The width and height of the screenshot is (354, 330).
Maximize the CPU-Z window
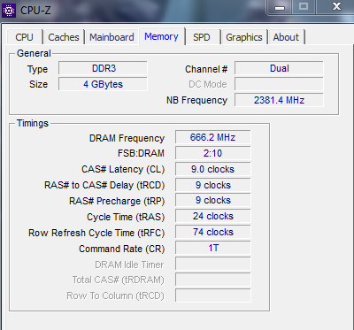tap(304, 7)
